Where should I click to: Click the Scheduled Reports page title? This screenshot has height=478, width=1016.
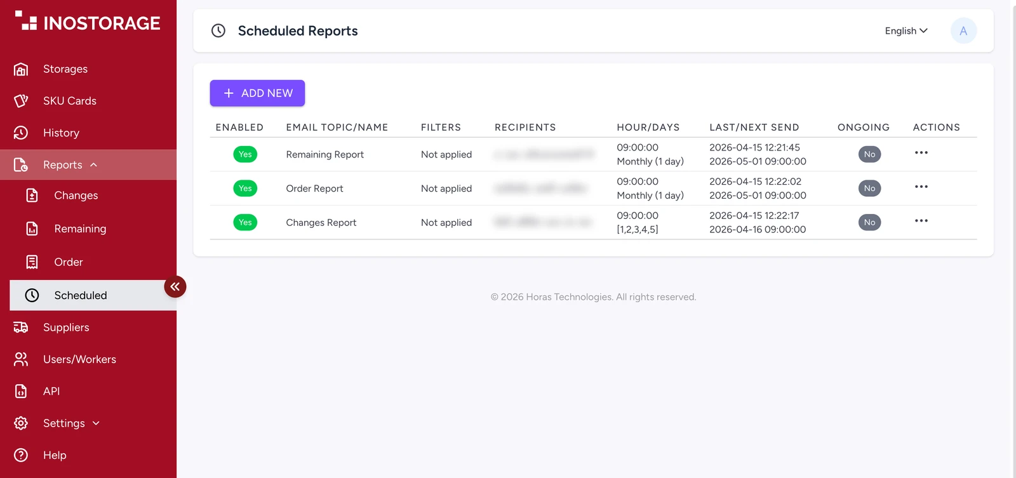click(298, 30)
